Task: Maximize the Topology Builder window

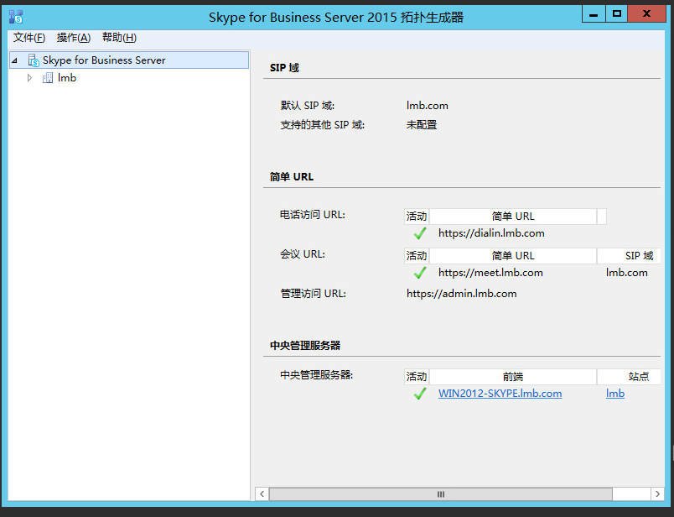Action: tap(617, 13)
